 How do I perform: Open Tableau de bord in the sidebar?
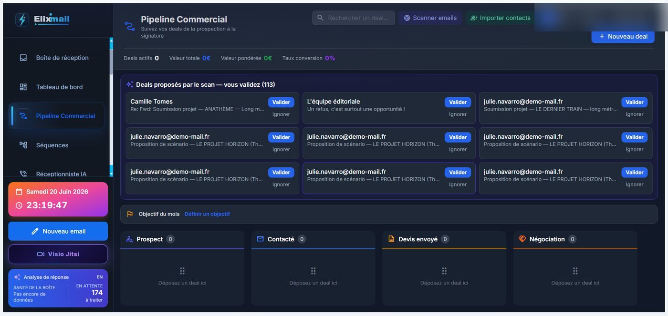point(56,87)
